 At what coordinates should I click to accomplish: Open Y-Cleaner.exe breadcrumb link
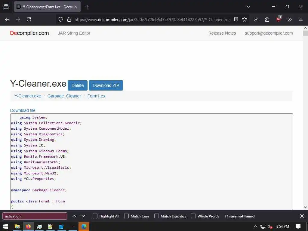pyautogui.click(x=28, y=96)
